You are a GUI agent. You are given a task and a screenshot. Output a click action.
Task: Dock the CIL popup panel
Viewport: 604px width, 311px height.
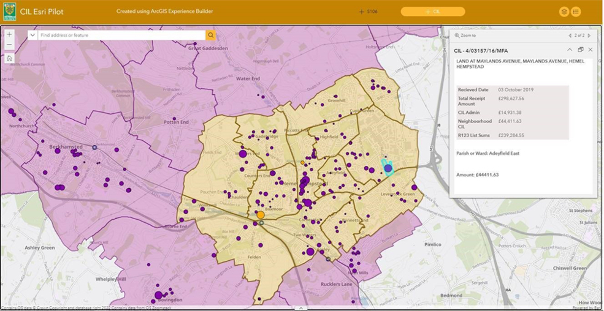point(580,50)
